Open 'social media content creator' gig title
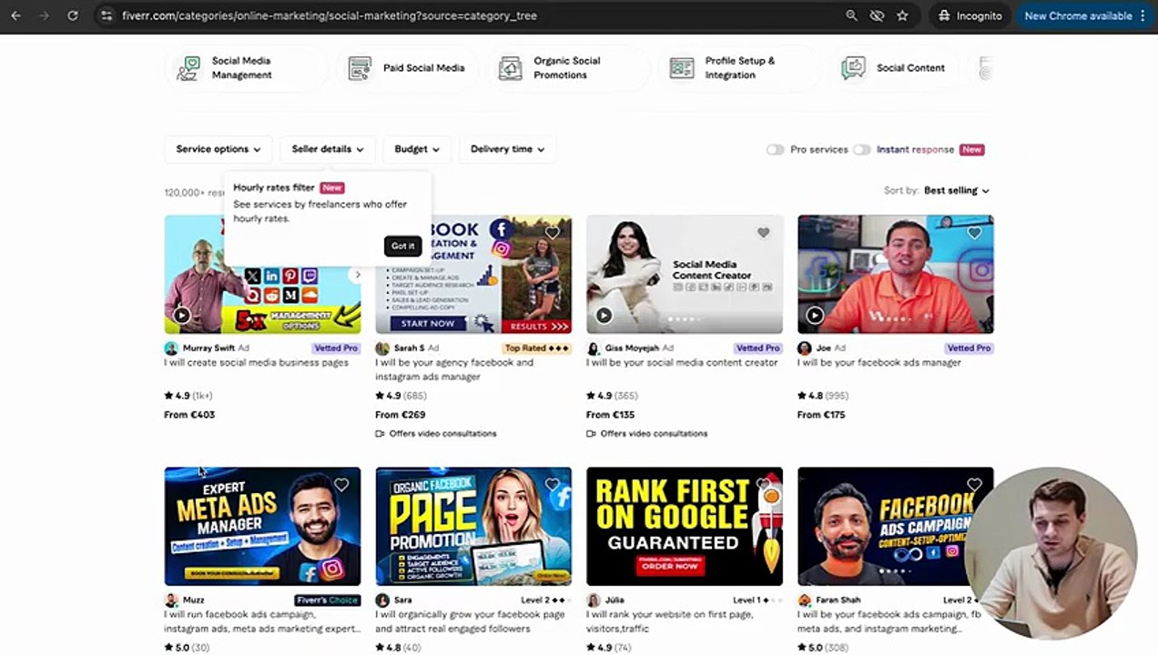 (x=682, y=363)
